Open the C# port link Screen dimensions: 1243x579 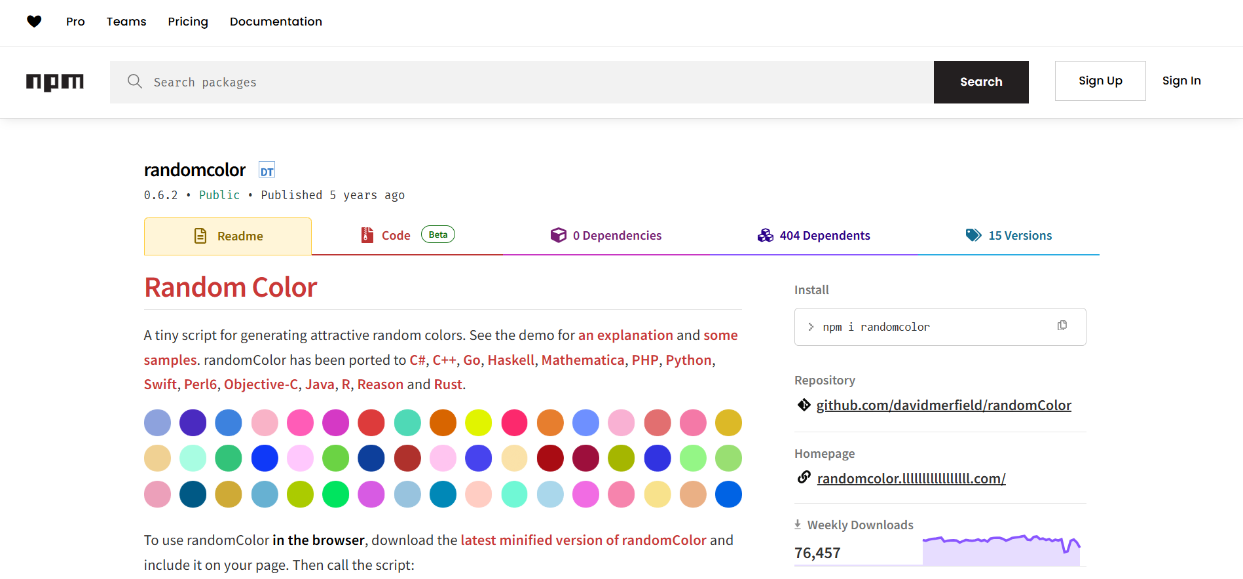[x=417, y=360]
